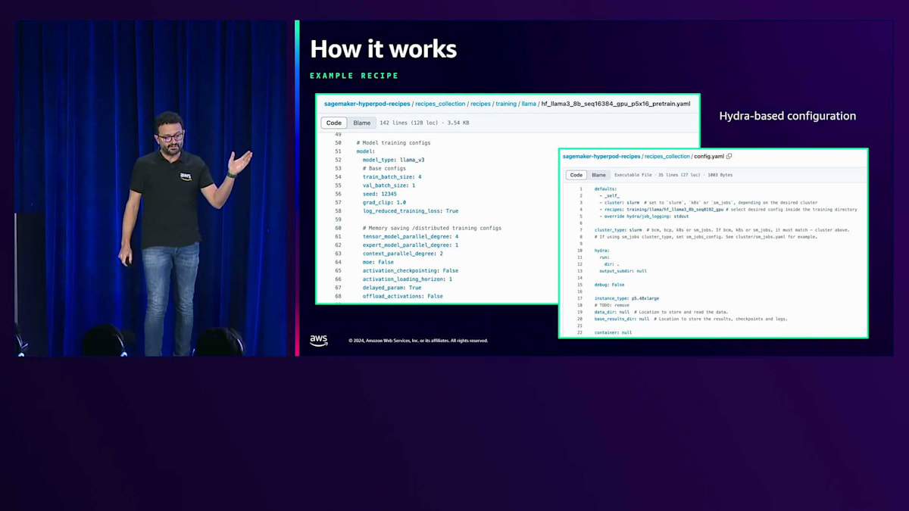Image resolution: width=909 pixels, height=511 pixels.
Task: Click the 'instance_type: p5.48xlarge' line
Action: tap(626, 298)
